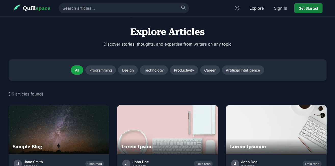This screenshot has height=166, width=335.
Task: Filter articles by Programming
Action: (101, 70)
